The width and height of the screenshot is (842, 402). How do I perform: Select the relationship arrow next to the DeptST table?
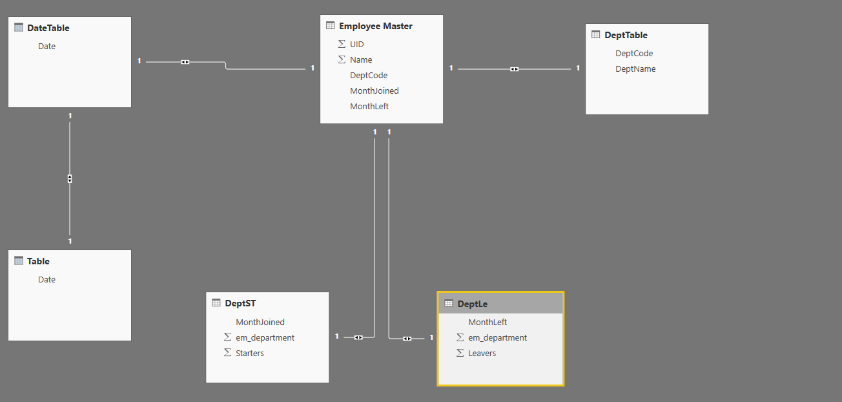click(358, 337)
